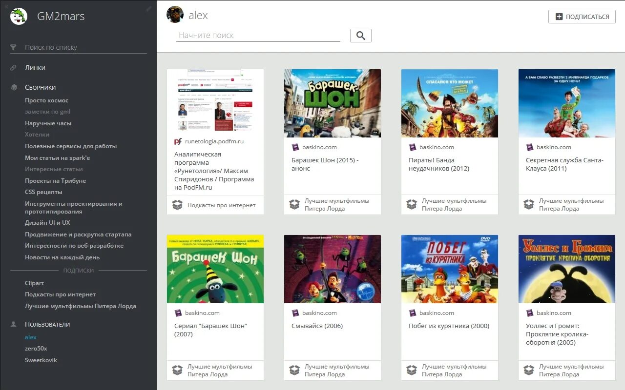
Task: Open Мои статьи на spark'e
Action: click(x=58, y=157)
